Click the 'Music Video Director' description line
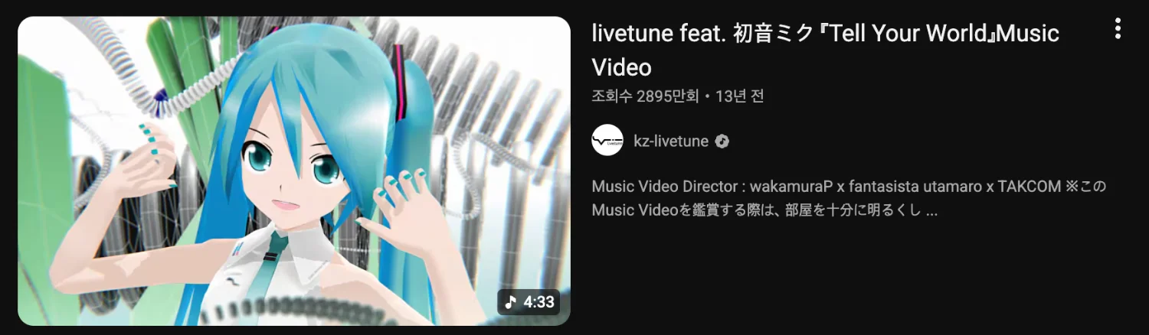The width and height of the screenshot is (1149, 335). point(849,187)
